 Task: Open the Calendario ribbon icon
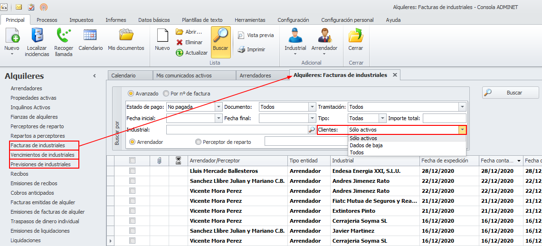90,36
